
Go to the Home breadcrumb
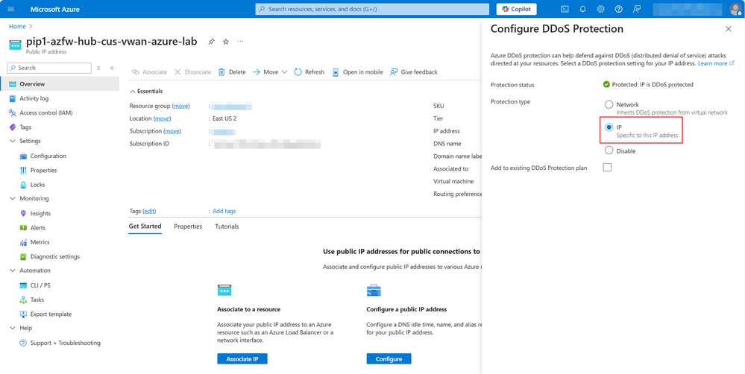(17, 27)
